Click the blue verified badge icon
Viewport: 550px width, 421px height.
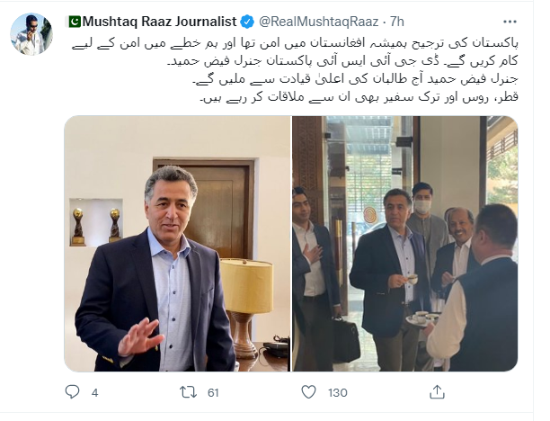(247, 22)
